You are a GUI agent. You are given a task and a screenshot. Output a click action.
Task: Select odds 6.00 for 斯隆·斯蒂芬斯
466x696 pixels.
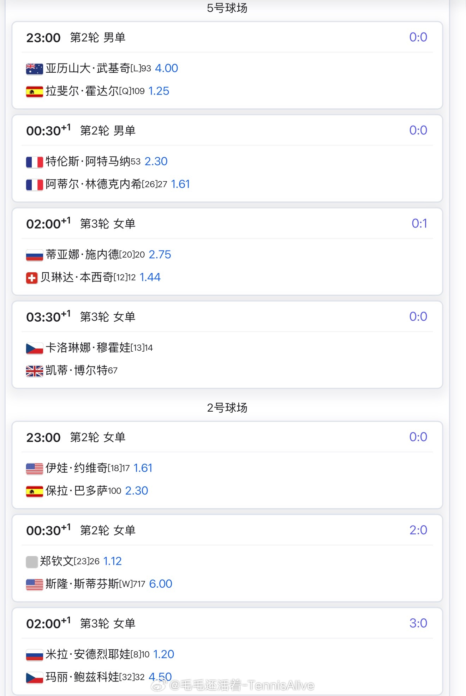pos(161,584)
